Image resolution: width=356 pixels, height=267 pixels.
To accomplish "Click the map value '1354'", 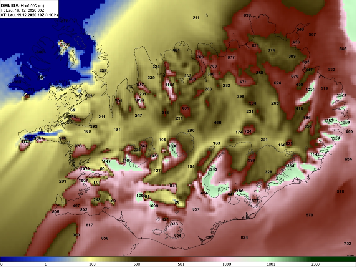I will pos(289,166).
